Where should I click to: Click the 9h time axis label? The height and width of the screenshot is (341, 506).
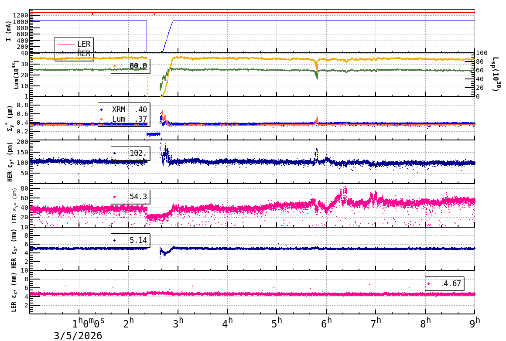pos(475,323)
